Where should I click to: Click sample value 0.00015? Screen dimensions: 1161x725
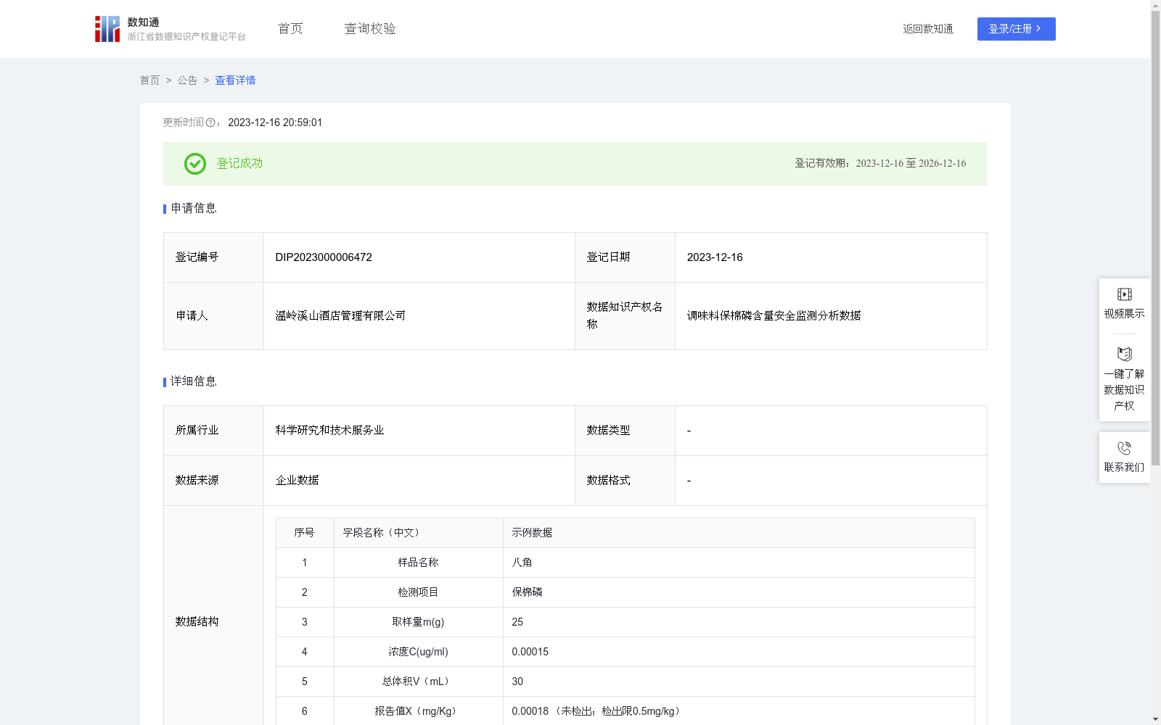click(x=530, y=652)
